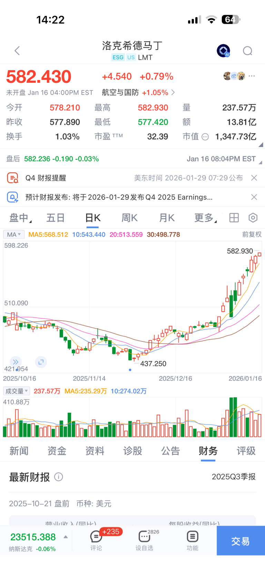Tap the ESG tag
Screen dimensions: 265x576
pyautogui.click(x=118, y=57)
